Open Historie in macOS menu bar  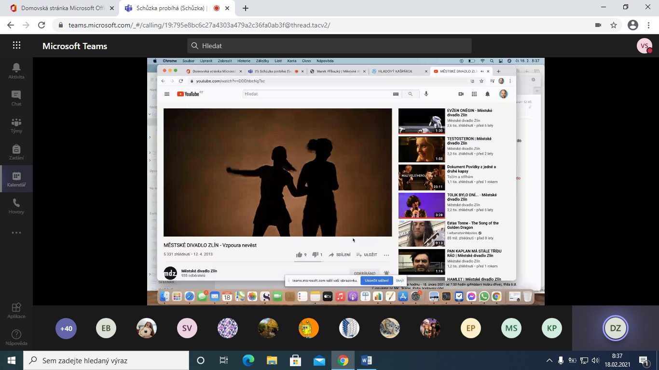244,61
